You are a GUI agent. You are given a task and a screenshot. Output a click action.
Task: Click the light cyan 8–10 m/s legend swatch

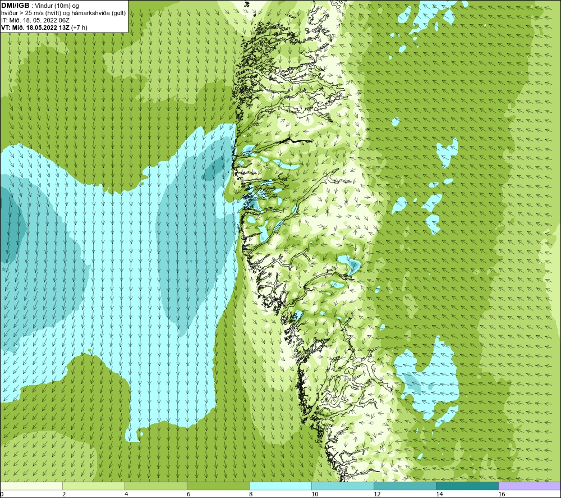[x=280, y=486]
